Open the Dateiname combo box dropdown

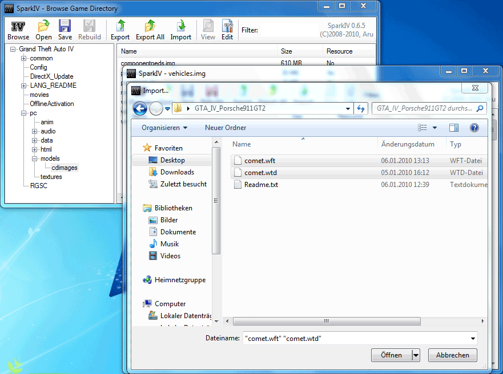473,339
